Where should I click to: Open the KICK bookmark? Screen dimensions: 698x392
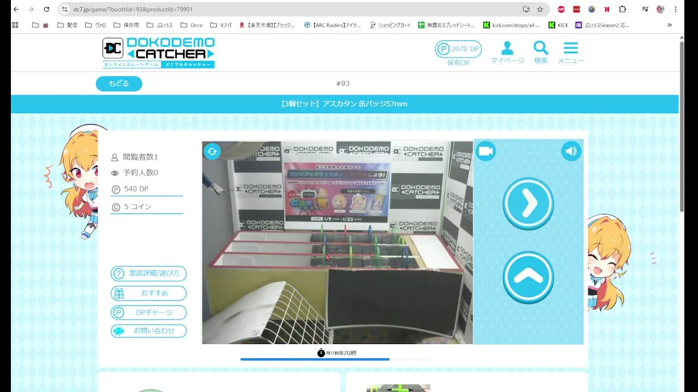tap(558, 25)
